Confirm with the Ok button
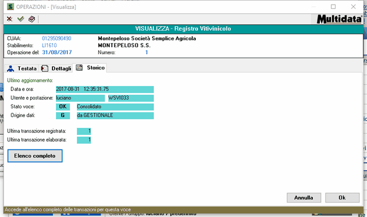Screen dimensions: 367x217 tap(342, 198)
